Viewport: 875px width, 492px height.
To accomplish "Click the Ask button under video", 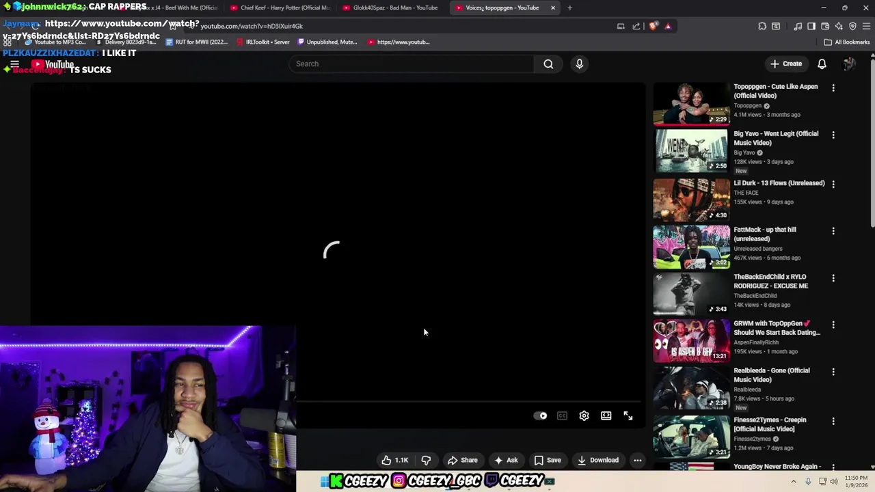I will [x=506, y=460].
